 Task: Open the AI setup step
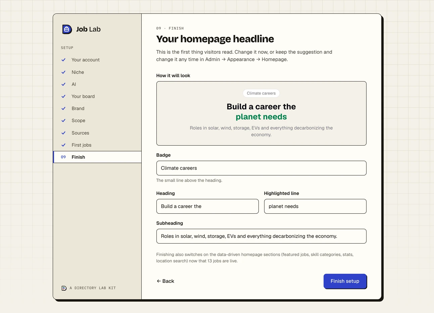click(x=97, y=84)
